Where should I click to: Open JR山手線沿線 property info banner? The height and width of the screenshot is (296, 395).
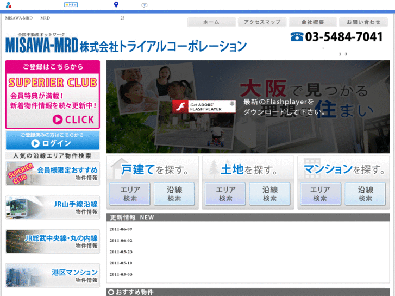tap(53, 207)
